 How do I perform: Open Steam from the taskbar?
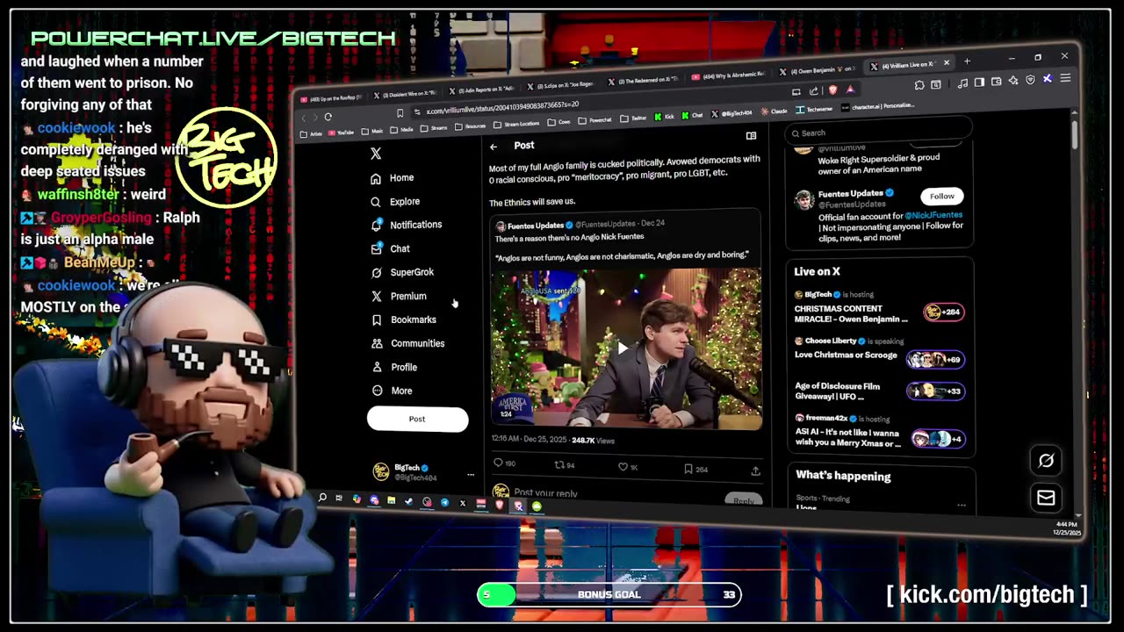408,501
